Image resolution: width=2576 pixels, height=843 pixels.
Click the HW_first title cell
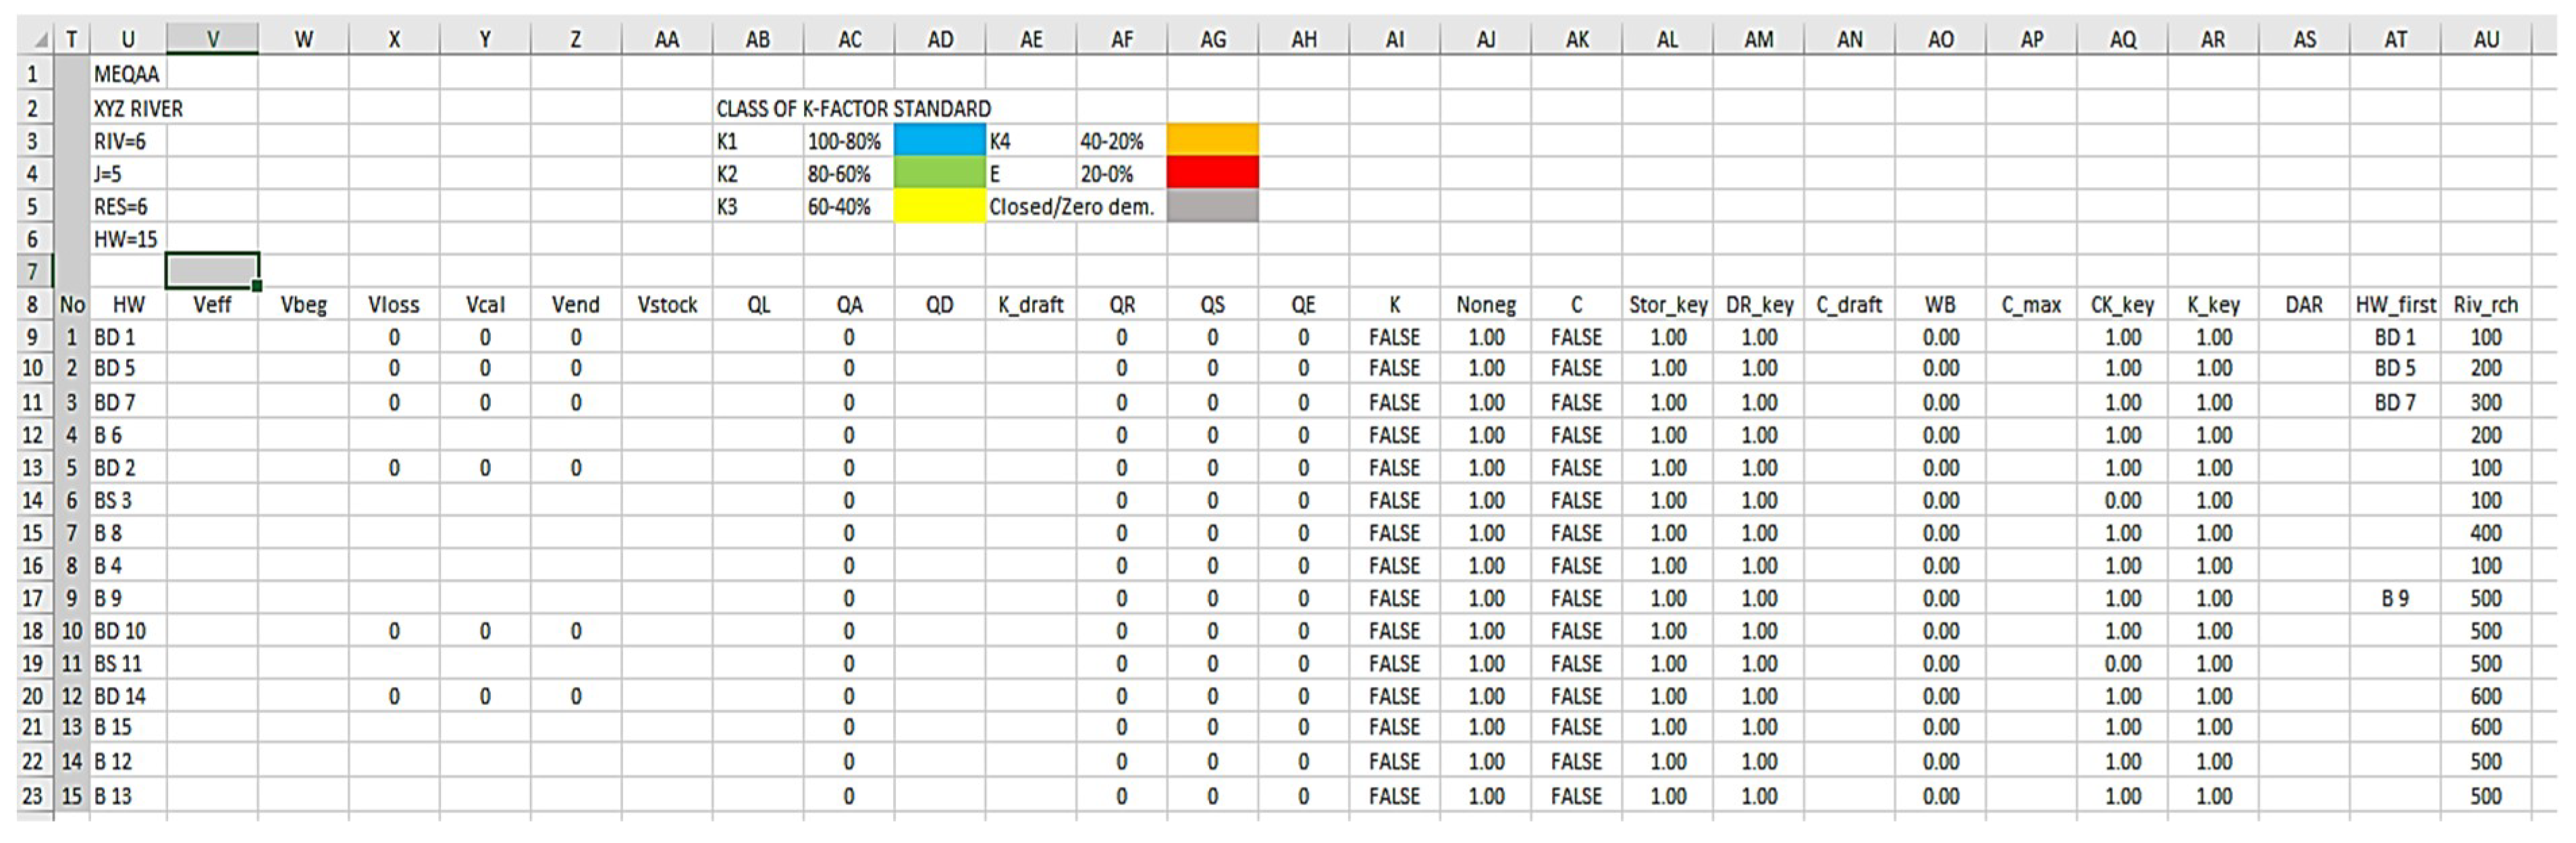[2395, 305]
